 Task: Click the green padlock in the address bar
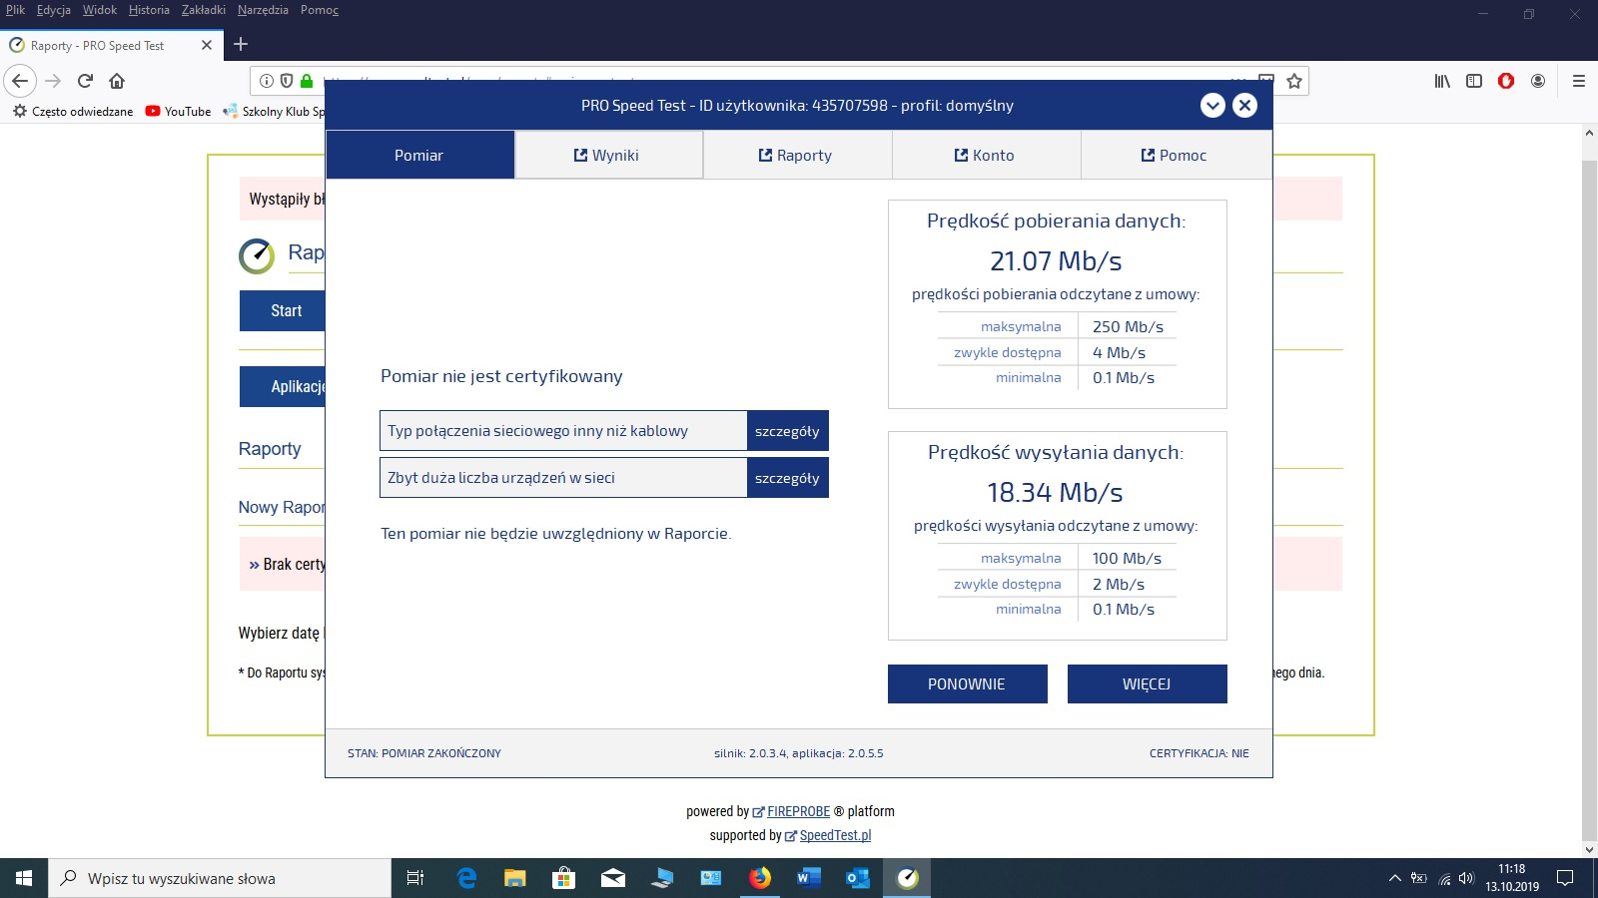[x=307, y=81]
